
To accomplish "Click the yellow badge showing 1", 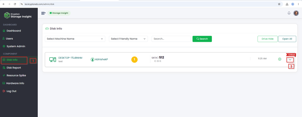I will (x=134, y=60).
